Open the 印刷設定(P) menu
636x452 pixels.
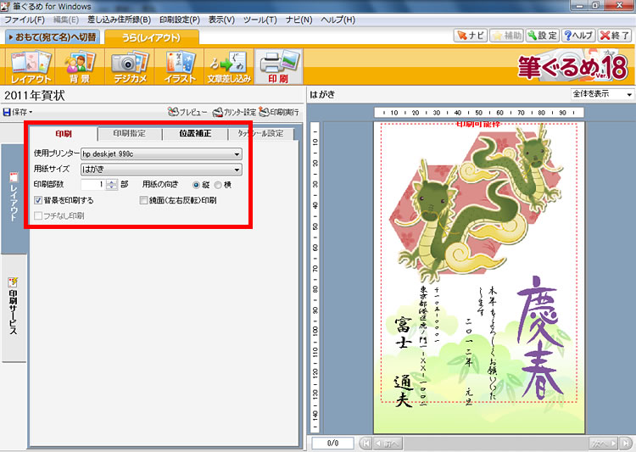tap(180, 20)
